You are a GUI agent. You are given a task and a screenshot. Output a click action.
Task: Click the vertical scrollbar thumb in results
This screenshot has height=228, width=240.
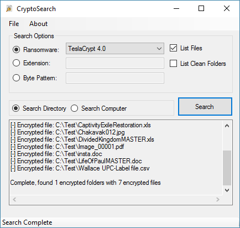(227, 168)
